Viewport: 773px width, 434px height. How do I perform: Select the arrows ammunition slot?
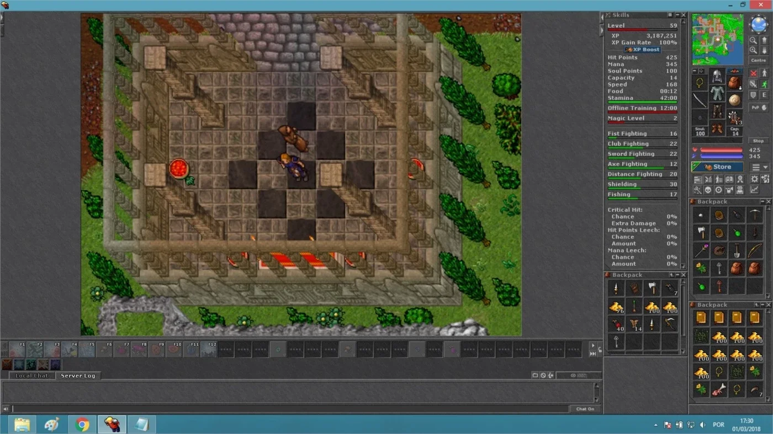734,117
